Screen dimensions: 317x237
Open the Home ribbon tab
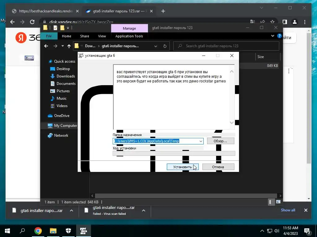(x=67, y=36)
